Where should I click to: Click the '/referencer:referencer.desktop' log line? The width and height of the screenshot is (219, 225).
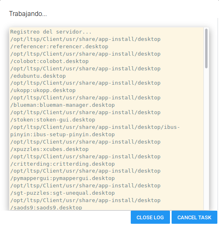59,47
